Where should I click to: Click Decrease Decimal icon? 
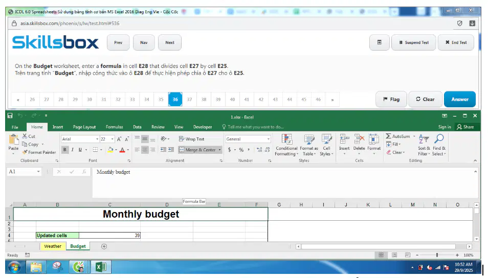pos(267,150)
